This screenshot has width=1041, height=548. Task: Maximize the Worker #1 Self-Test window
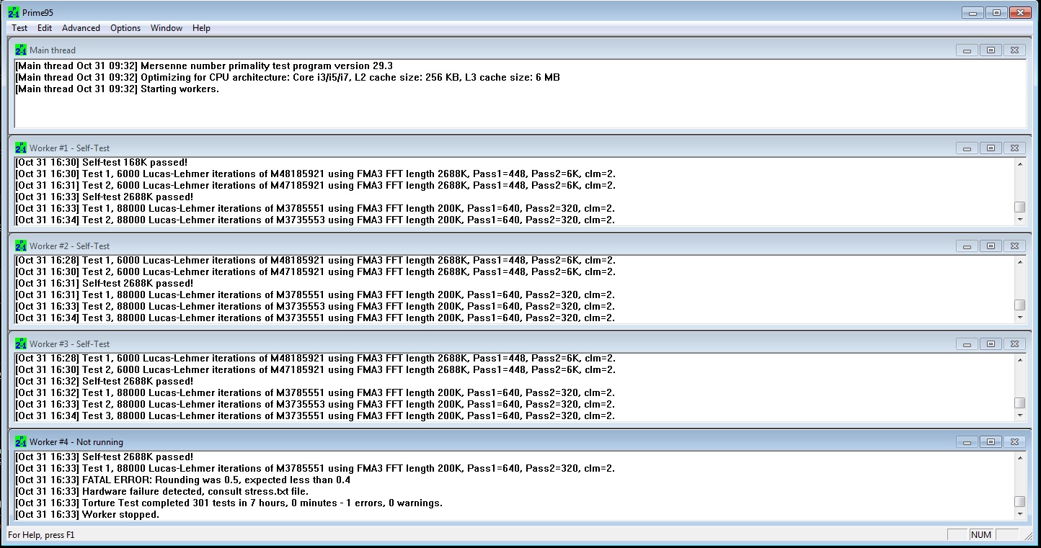pyautogui.click(x=991, y=148)
